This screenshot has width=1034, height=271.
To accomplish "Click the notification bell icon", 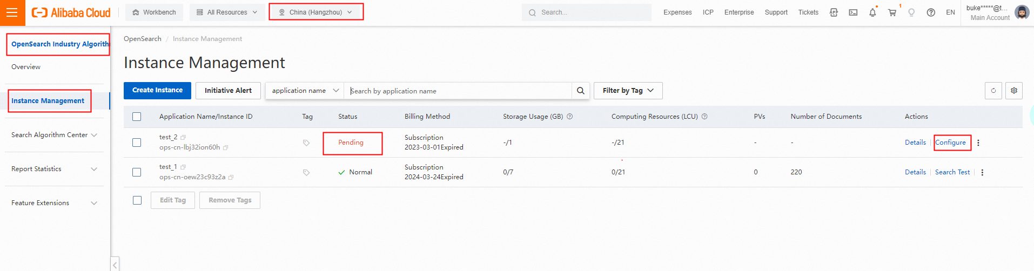I will (x=872, y=12).
